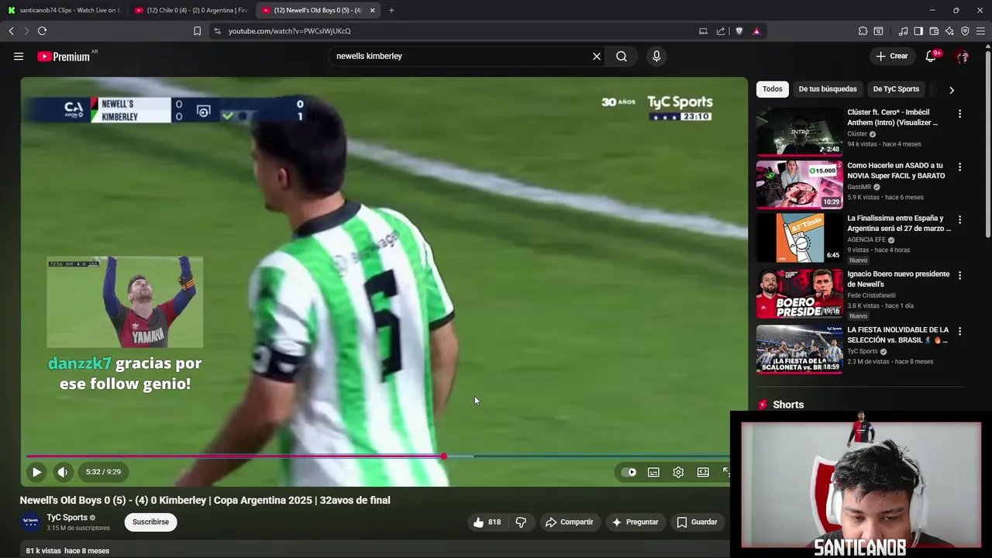Start voice search with microphone icon
The width and height of the screenshot is (992, 558).
pos(656,57)
